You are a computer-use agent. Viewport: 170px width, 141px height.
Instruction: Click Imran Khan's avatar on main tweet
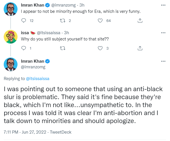click(11, 64)
